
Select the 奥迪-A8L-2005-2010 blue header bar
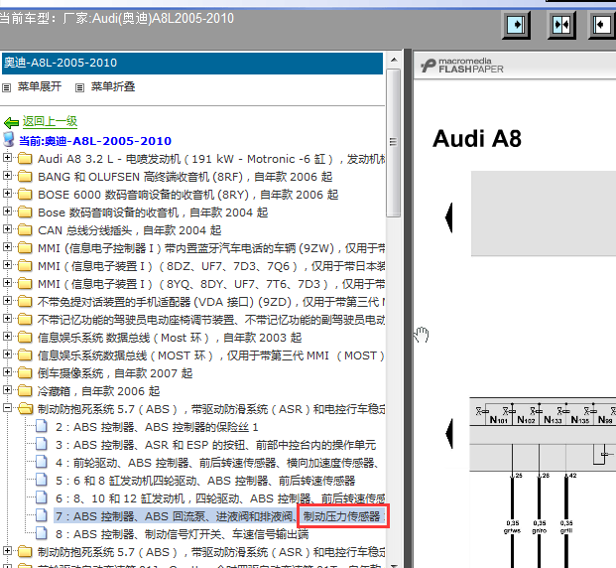[192, 63]
